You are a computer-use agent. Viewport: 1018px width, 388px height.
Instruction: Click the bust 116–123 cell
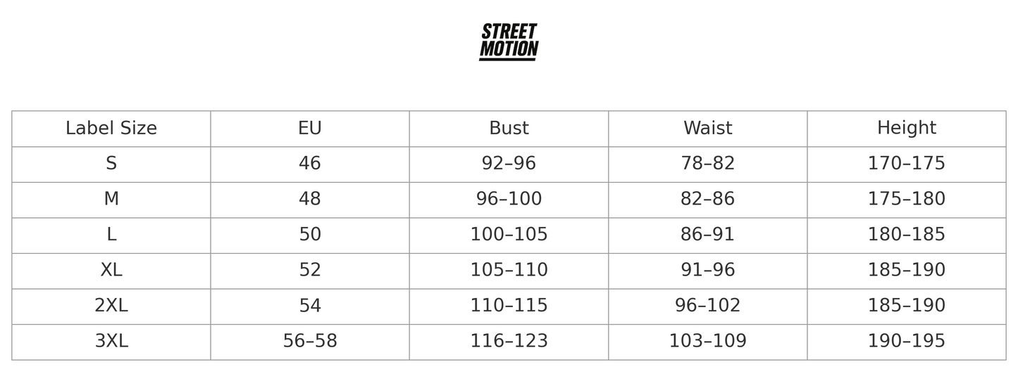pos(509,342)
